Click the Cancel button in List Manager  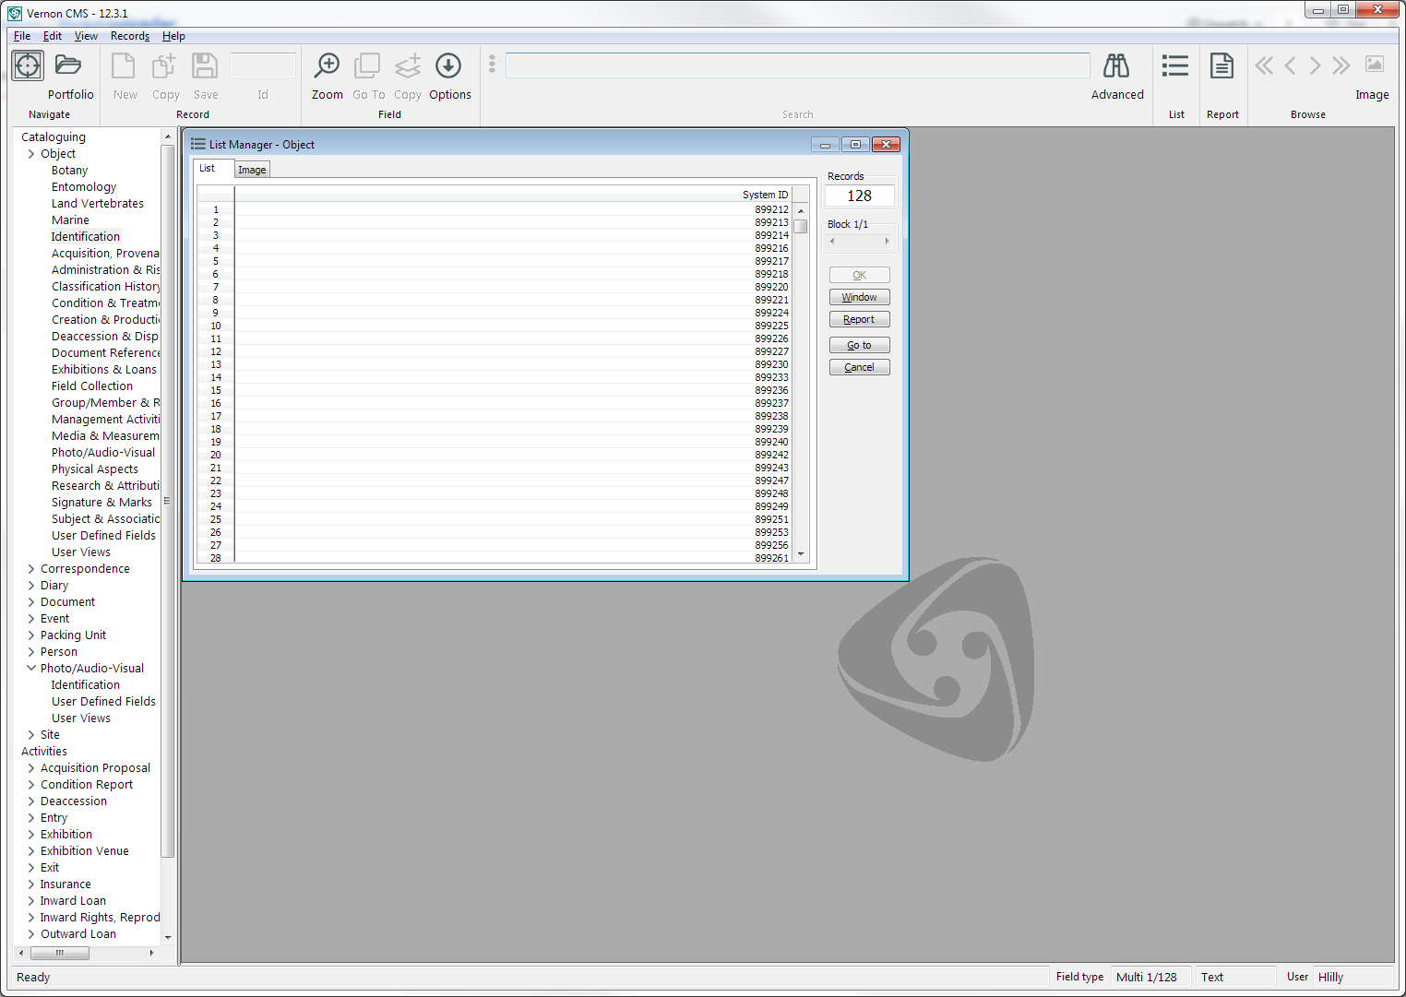click(x=859, y=367)
